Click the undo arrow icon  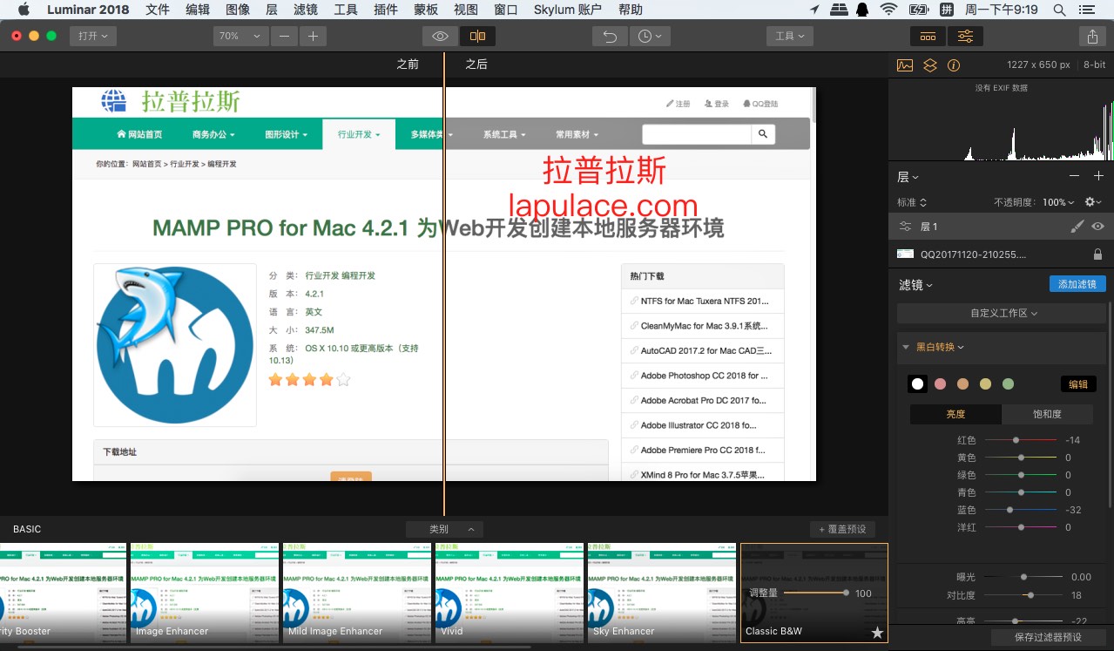pos(610,37)
